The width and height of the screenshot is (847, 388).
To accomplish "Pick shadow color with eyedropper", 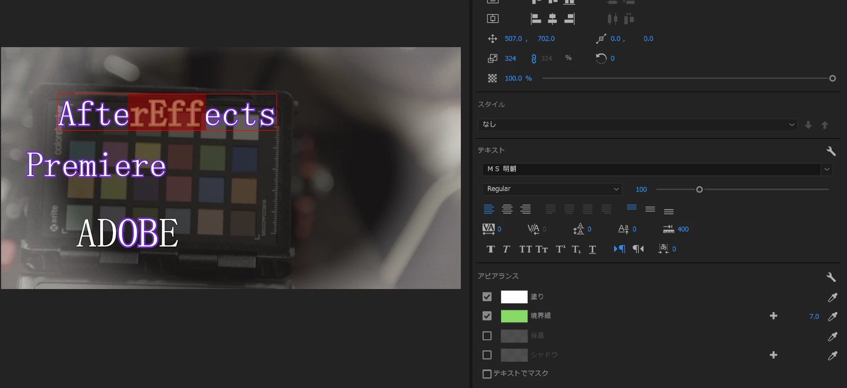I will click(833, 356).
